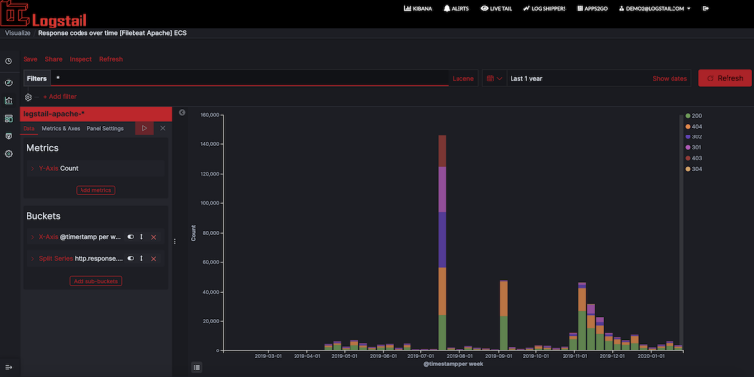Switch to the Data tab
754x377 pixels.
(28, 128)
